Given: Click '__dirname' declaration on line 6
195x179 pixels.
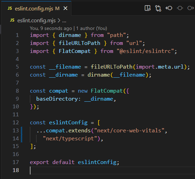Looking at the screenshot, I should pos(63,75).
